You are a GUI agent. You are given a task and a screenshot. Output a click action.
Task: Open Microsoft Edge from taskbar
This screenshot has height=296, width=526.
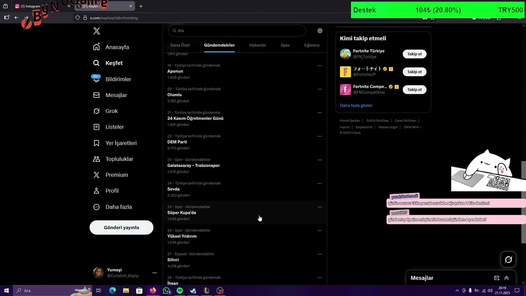pyautogui.click(x=112, y=291)
